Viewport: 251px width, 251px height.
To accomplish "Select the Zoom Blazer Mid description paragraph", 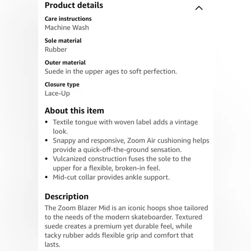I will [126, 226].
